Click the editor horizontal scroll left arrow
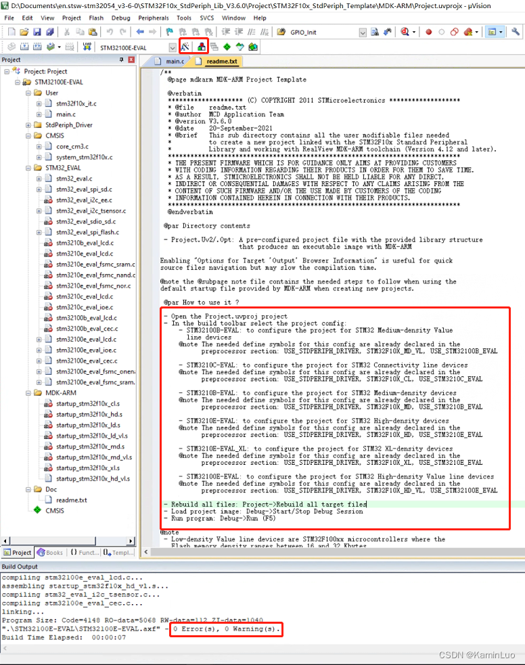This screenshot has width=525, height=665. (x=146, y=552)
